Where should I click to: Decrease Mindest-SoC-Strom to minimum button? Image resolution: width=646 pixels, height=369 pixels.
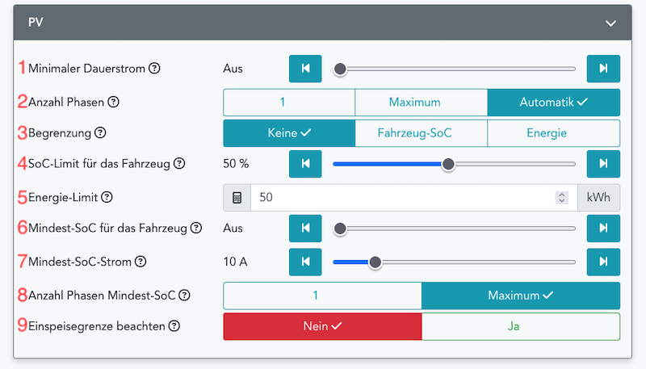305,262
